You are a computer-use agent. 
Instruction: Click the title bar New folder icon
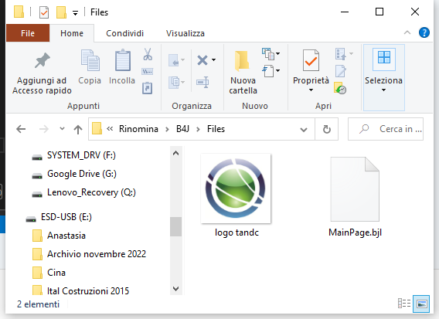61,12
